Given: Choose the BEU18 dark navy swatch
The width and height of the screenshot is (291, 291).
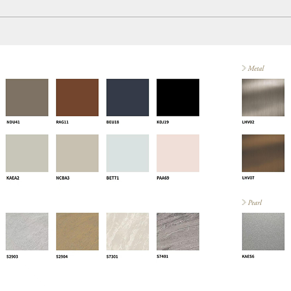Looking at the screenshot, I should coord(127,97).
